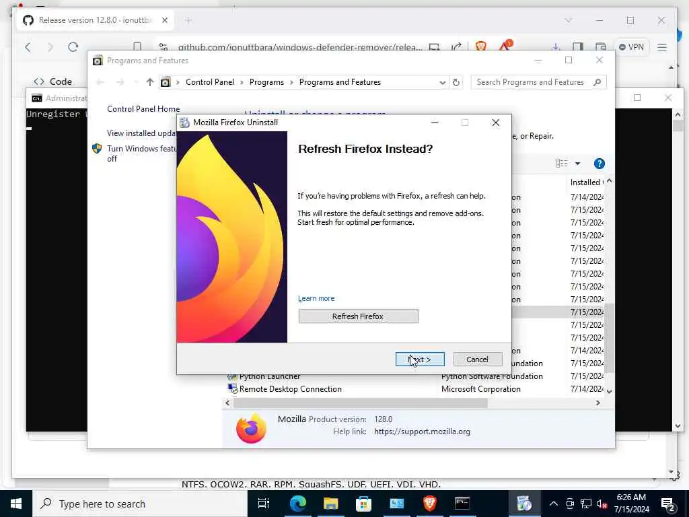Expand the chevron after Control Panel breadcrumb
The height and width of the screenshot is (517, 689).
242,82
